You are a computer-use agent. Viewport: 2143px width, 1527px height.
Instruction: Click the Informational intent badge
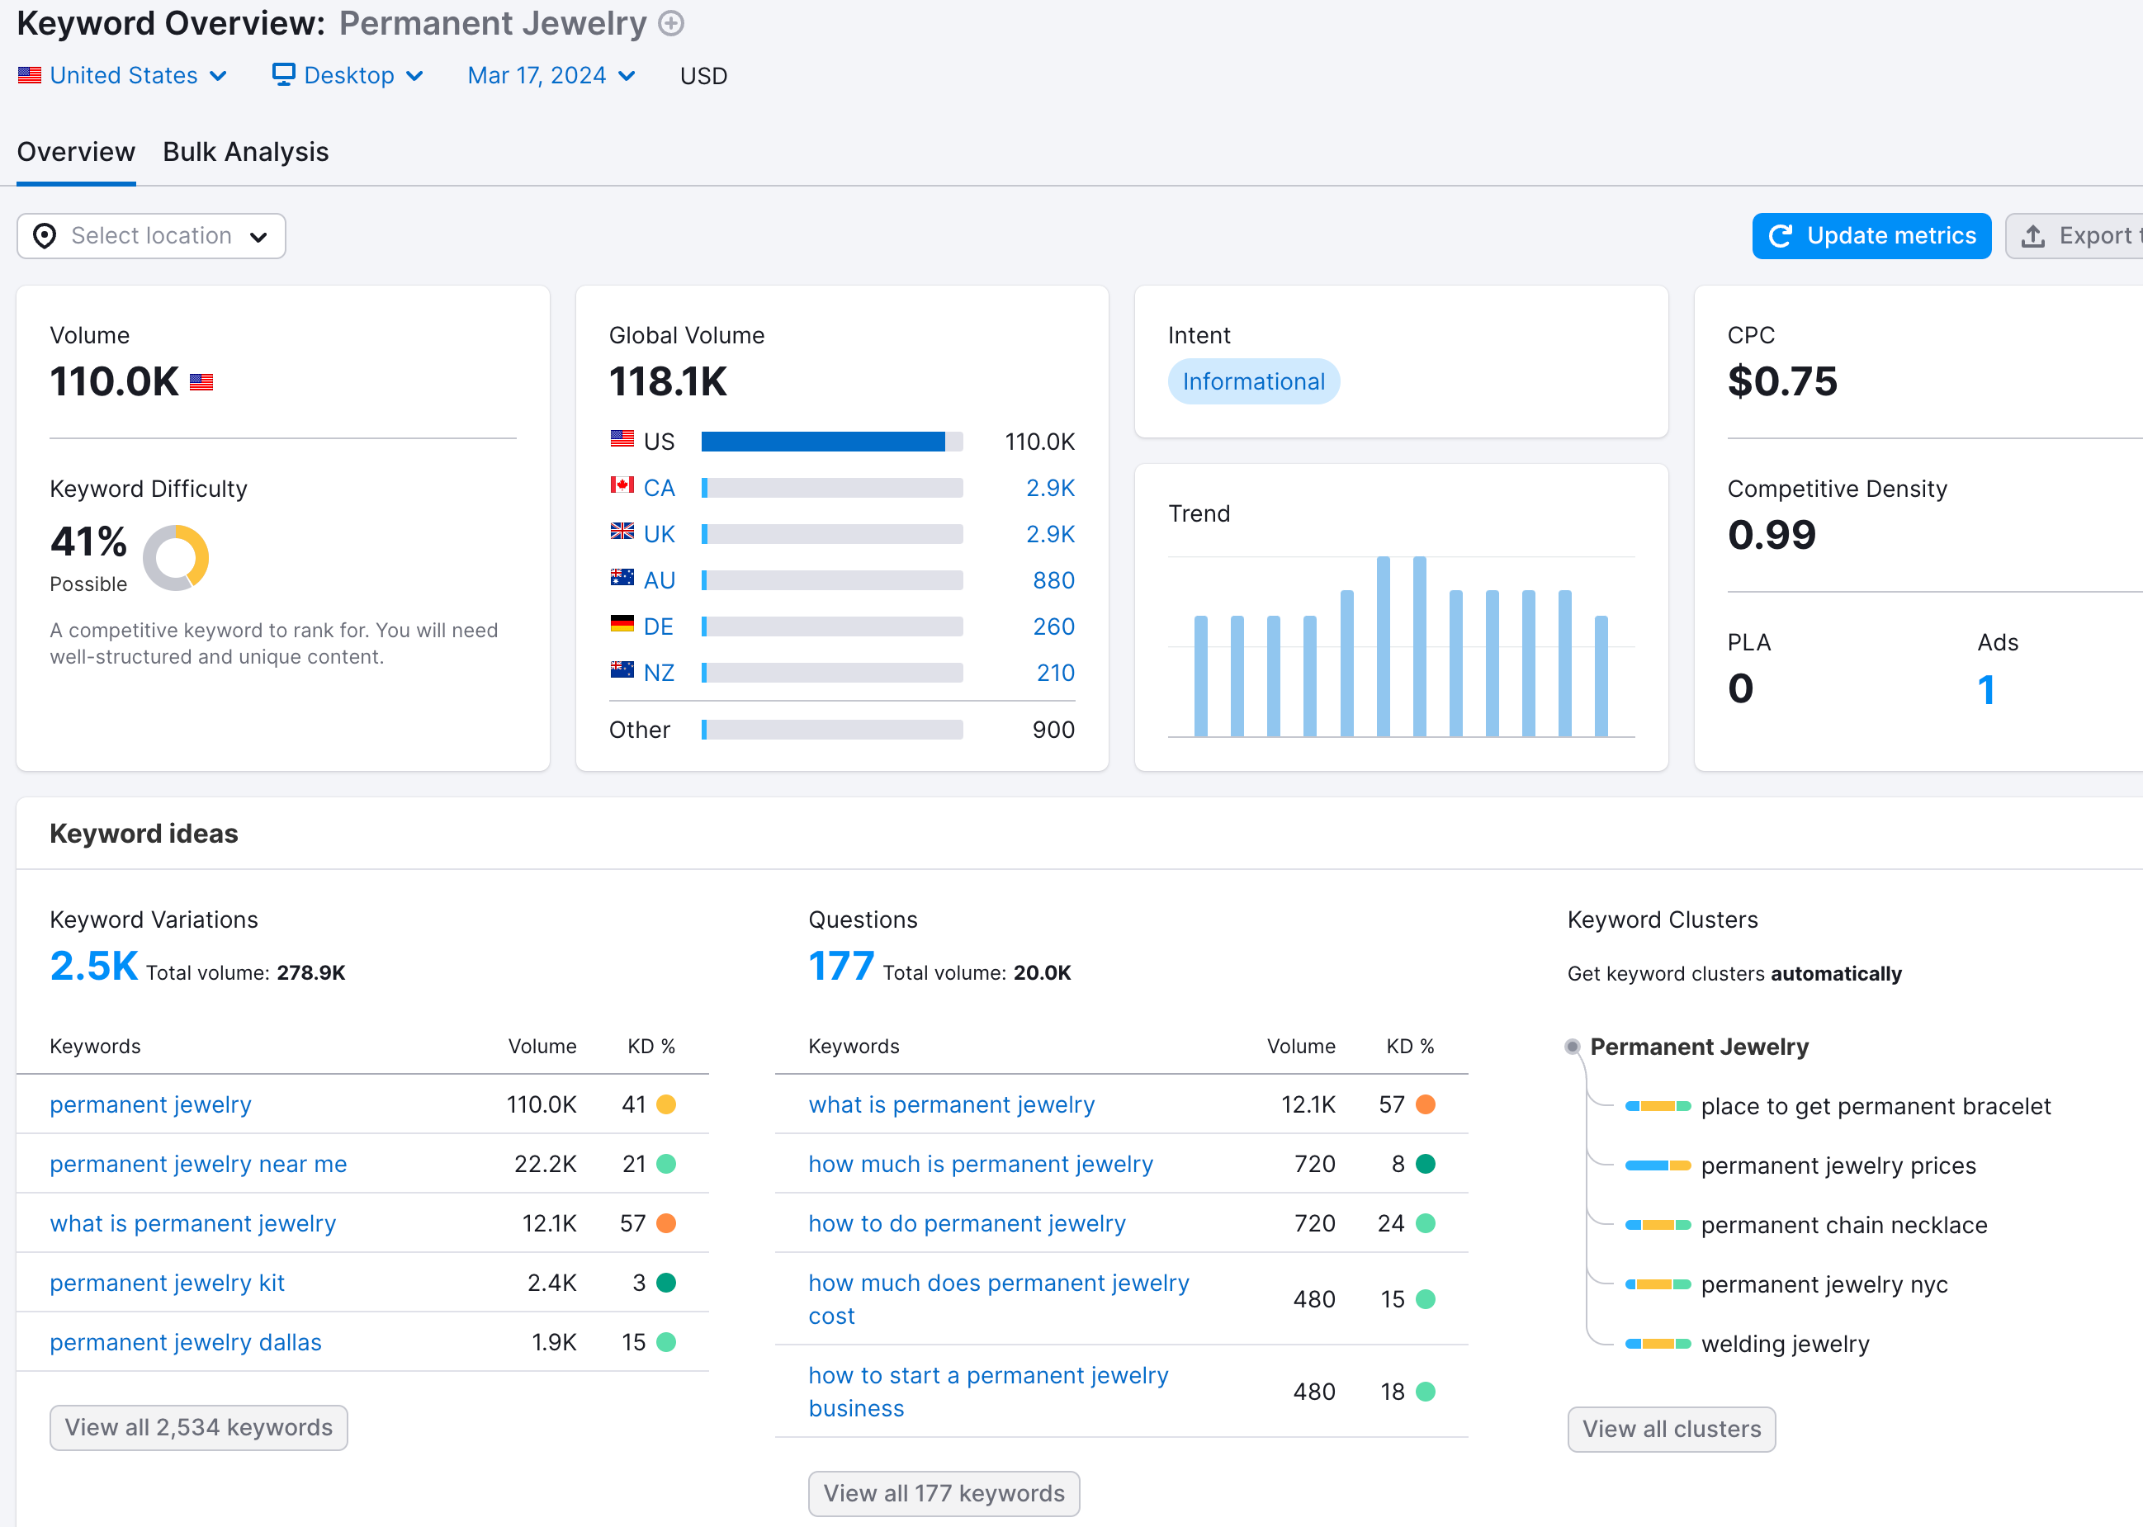click(1253, 381)
